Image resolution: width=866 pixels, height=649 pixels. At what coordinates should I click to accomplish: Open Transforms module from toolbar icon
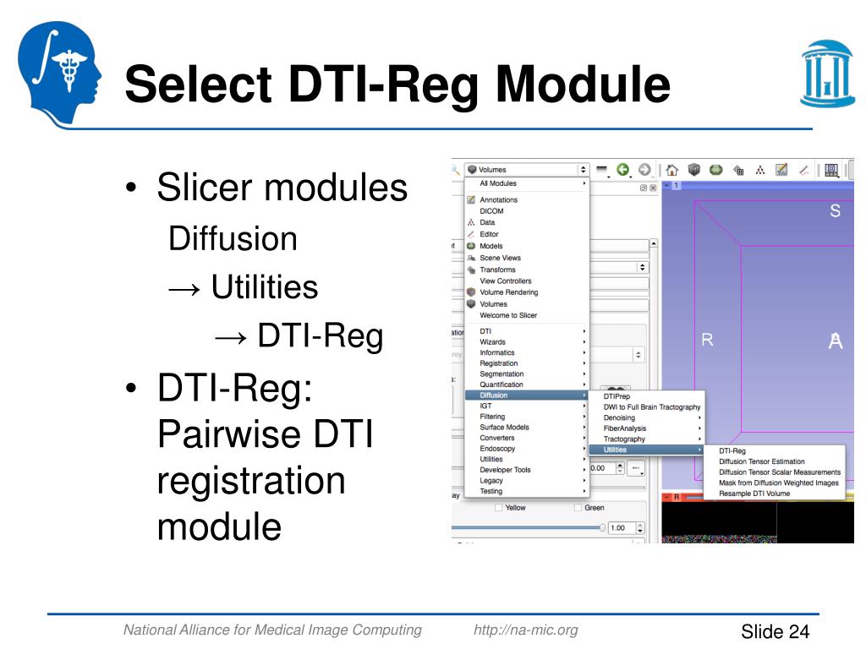(x=738, y=171)
